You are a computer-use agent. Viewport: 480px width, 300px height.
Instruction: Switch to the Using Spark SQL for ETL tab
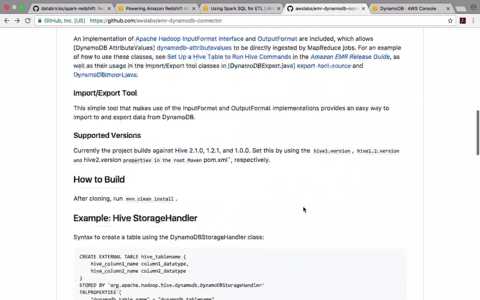pyautogui.click(x=241, y=8)
